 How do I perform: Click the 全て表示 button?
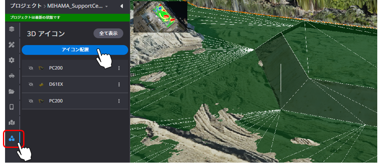tap(108, 33)
